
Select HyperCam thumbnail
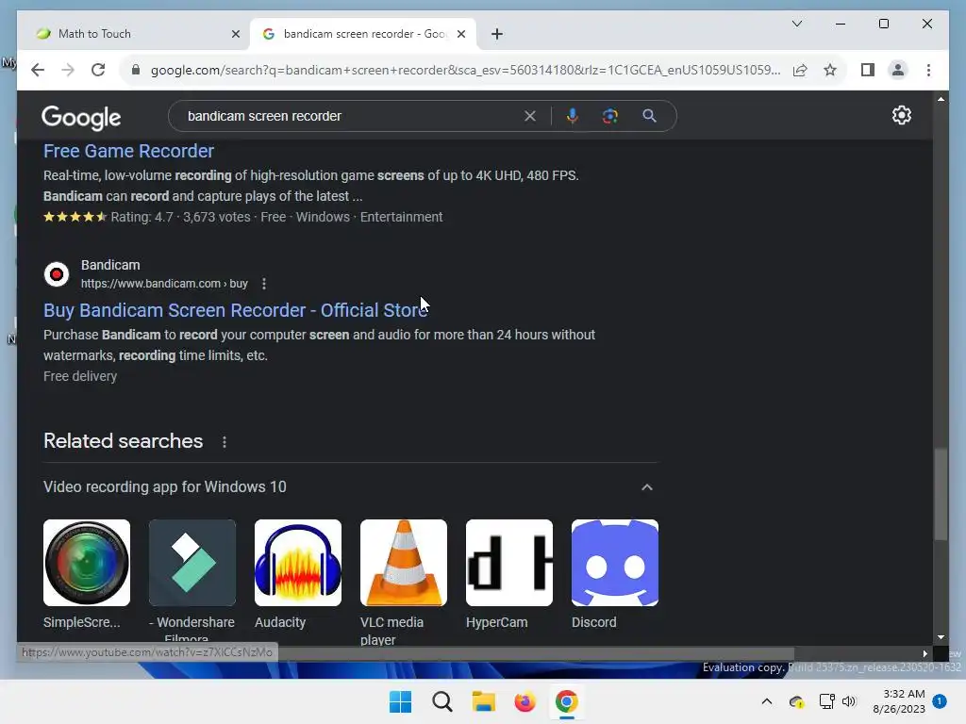tap(509, 563)
